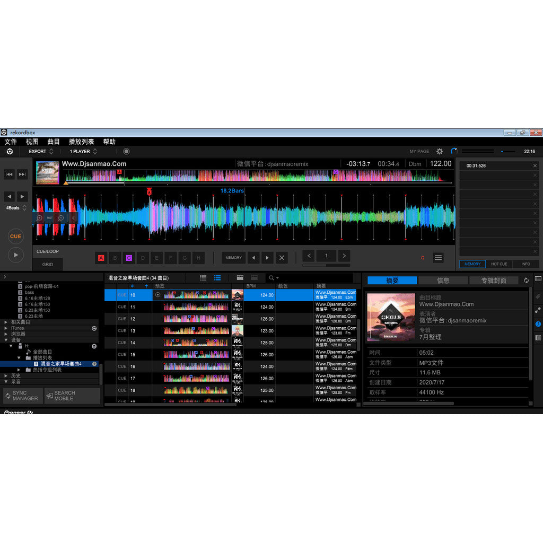Expand the 相关曲目 tree section

[x=6, y=322]
